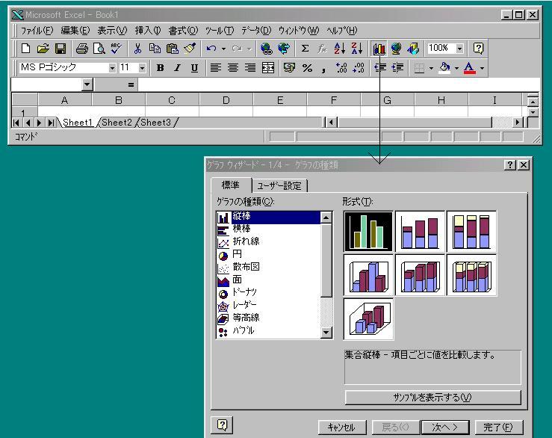Screen dimensions: 552x438
Task: Toggle align right
Action: [x=250, y=68]
